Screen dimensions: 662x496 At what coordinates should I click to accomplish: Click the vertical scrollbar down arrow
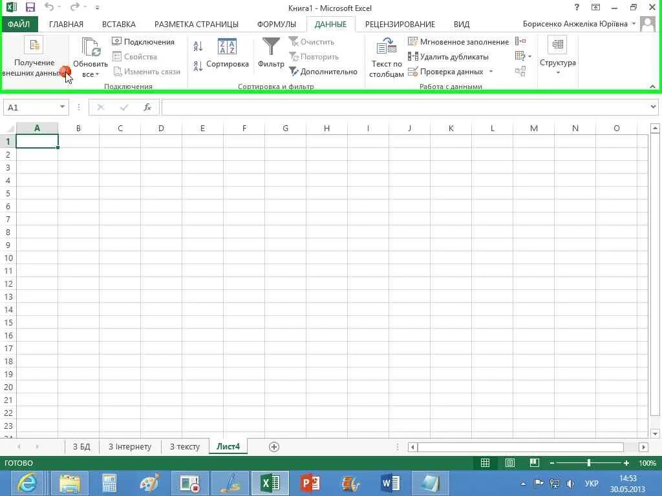655,433
